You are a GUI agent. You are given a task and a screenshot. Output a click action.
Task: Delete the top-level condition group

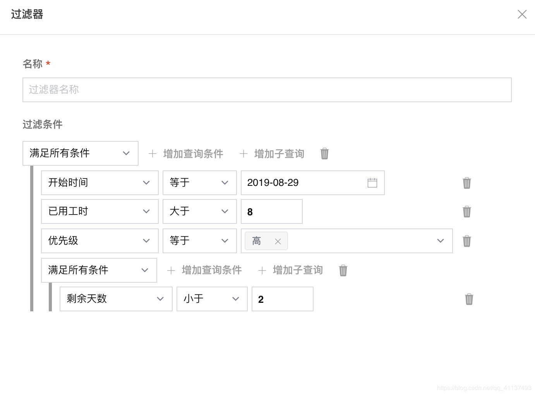pos(324,153)
